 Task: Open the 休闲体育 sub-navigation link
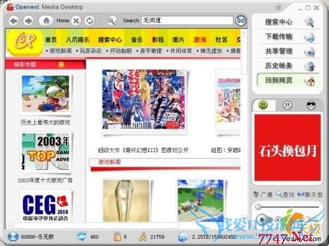(x=181, y=51)
